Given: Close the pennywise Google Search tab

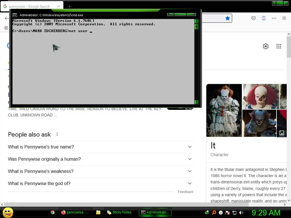Looking at the screenshot, I should (59, 6).
